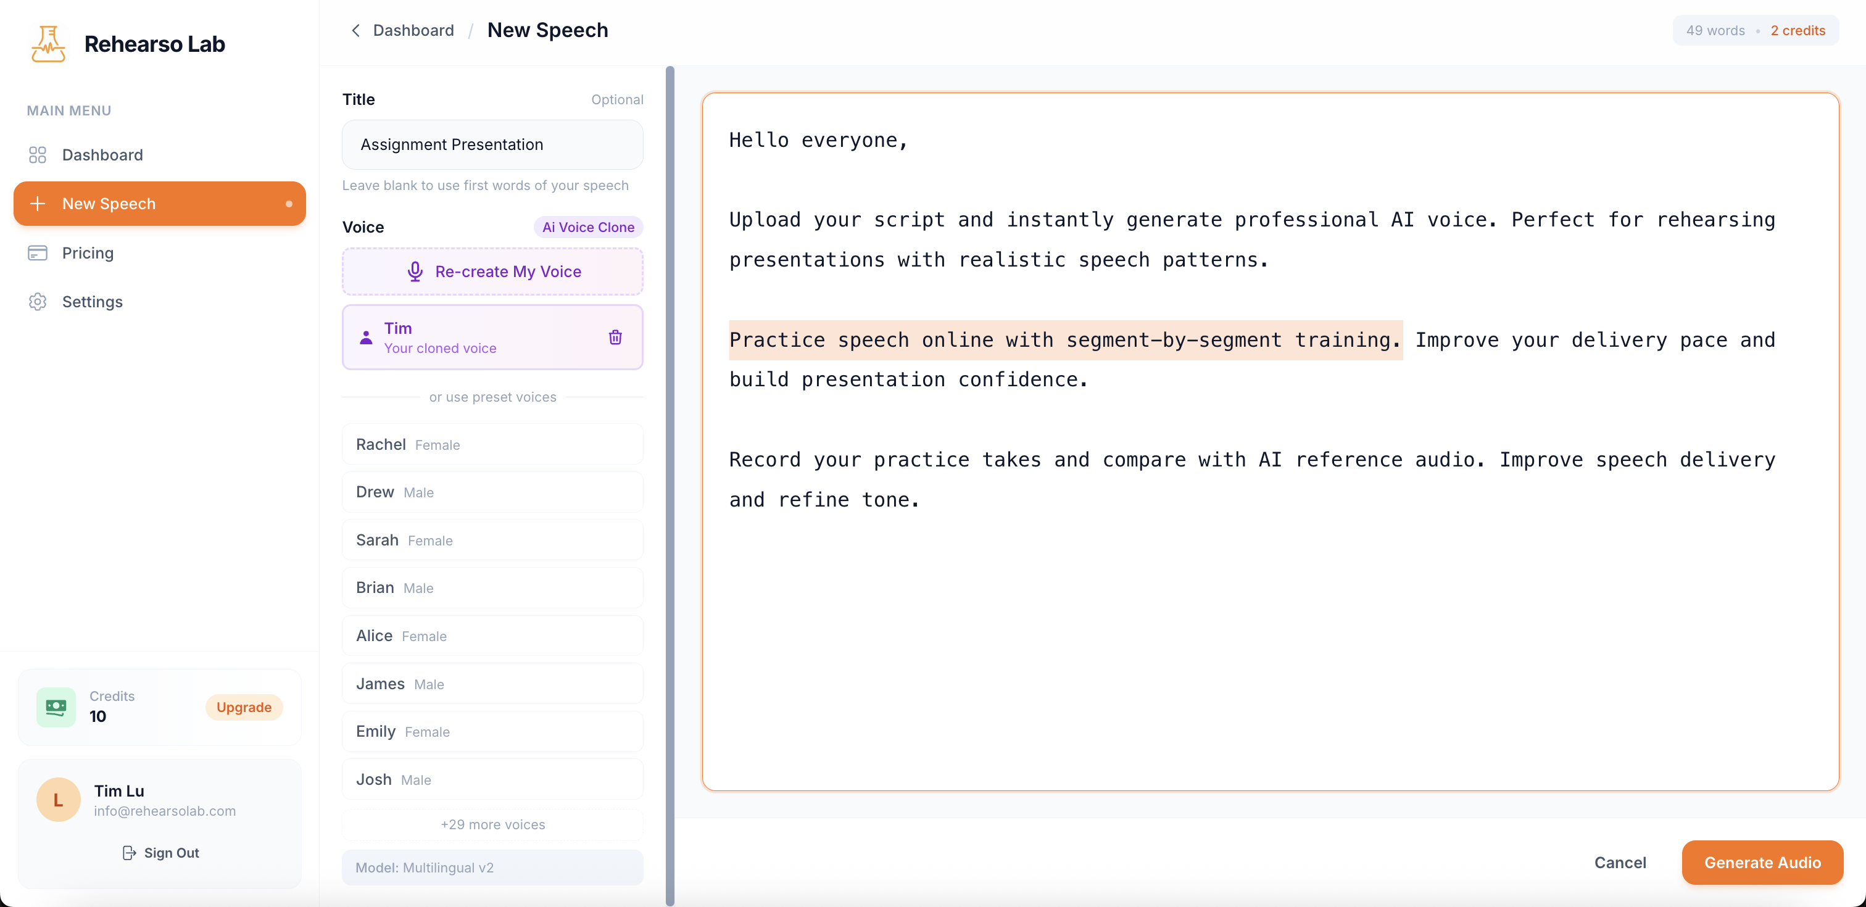Click the plus icon on New Speech

click(38, 204)
